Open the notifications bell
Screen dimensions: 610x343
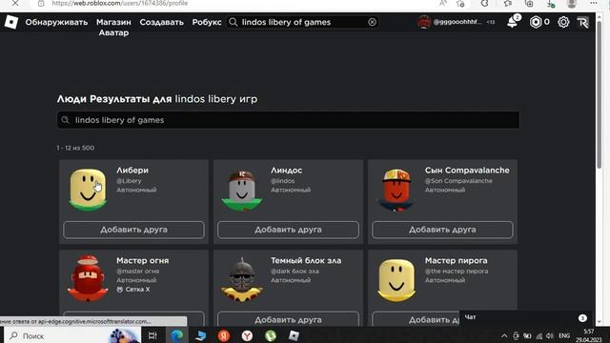click(513, 22)
